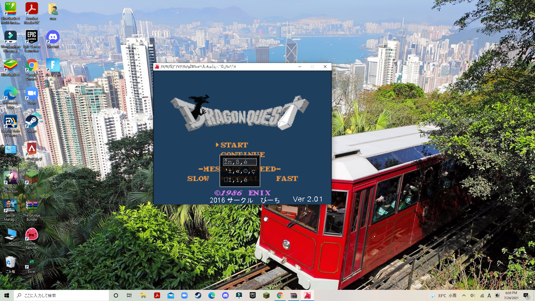Viewport: 535px width, 301px height.
Task: Select START on Dragon Quest title screen
Action: tap(234, 145)
